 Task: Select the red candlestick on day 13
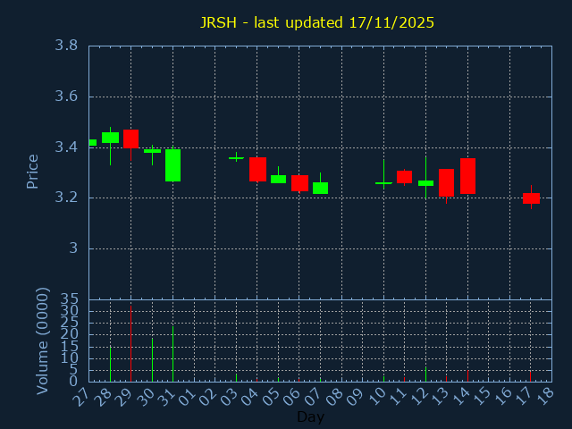point(446,182)
